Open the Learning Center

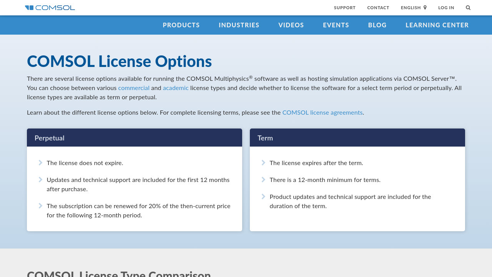pyautogui.click(x=437, y=25)
